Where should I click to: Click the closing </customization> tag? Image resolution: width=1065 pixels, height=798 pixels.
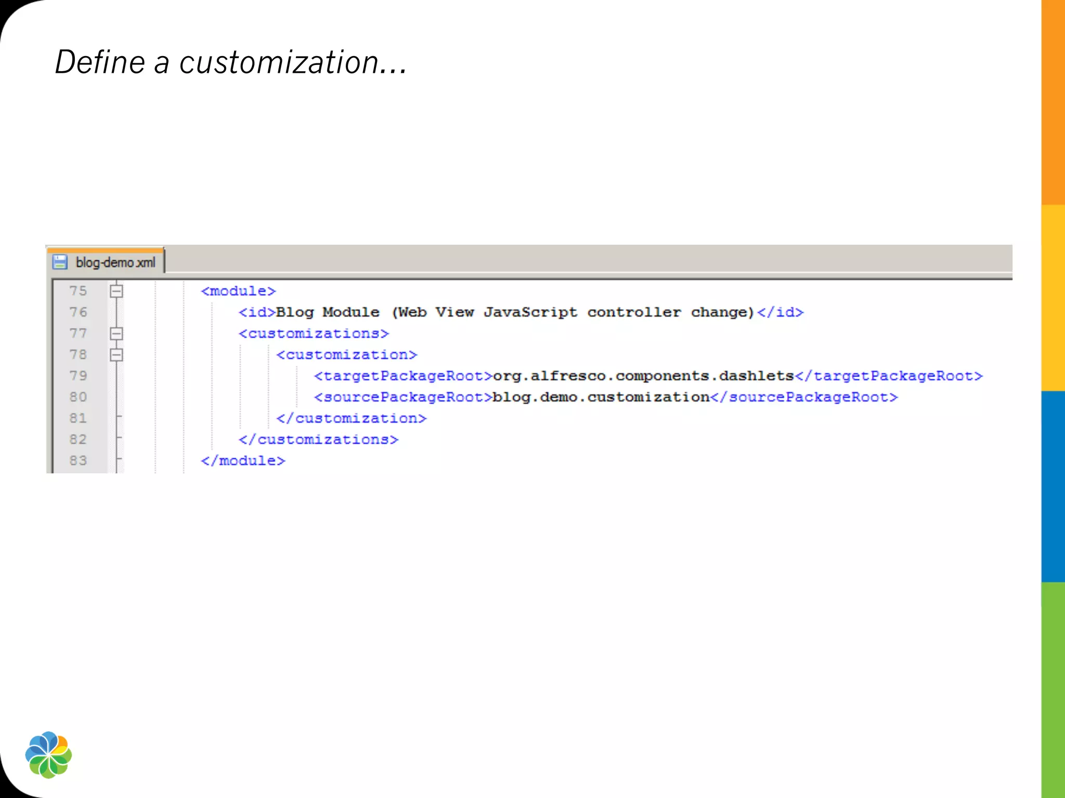click(x=352, y=418)
